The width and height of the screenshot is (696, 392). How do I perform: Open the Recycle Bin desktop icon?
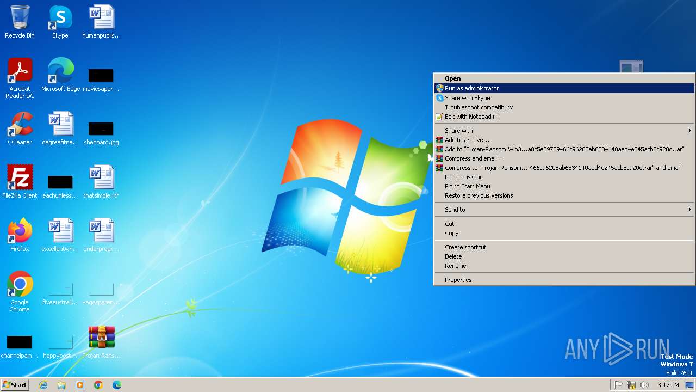(20, 22)
